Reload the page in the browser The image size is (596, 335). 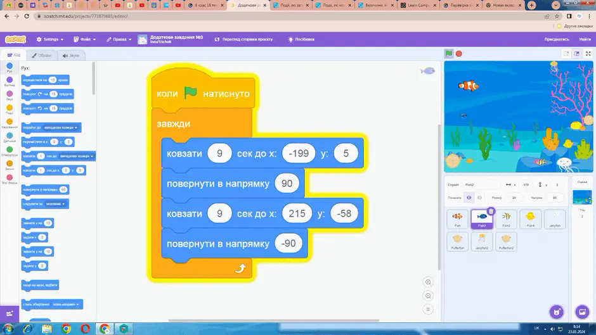(x=27, y=16)
